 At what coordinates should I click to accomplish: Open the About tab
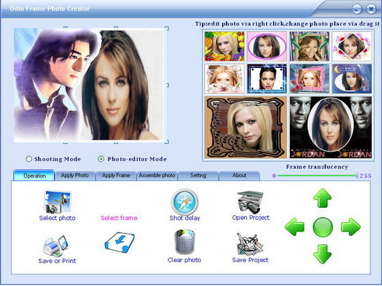pyautogui.click(x=239, y=176)
